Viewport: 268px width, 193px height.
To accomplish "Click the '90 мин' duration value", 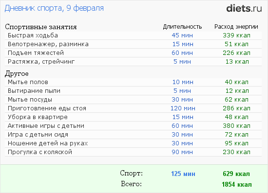I will click(x=182, y=152).
